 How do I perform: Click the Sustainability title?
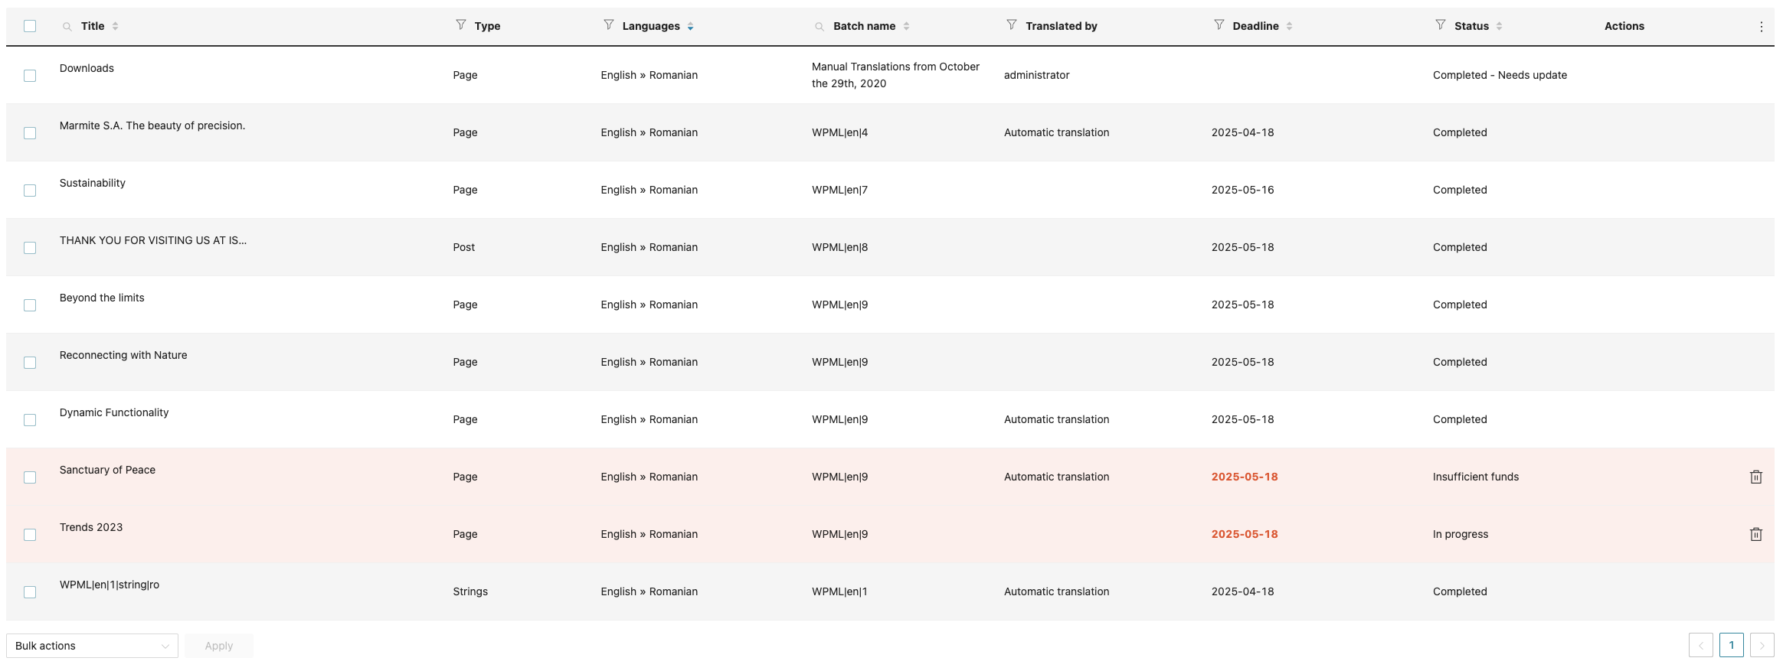click(93, 183)
